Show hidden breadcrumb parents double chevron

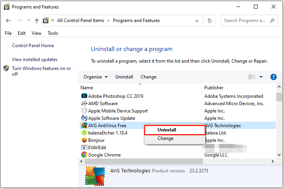53,20
